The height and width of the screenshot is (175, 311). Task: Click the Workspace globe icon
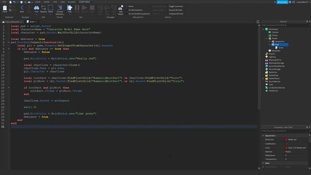click(267, 29)
